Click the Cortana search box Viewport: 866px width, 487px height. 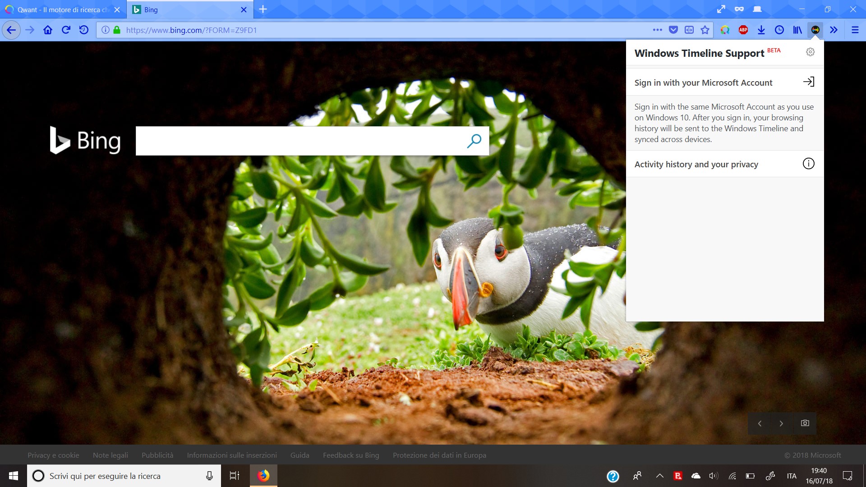[x=124, y=476]
